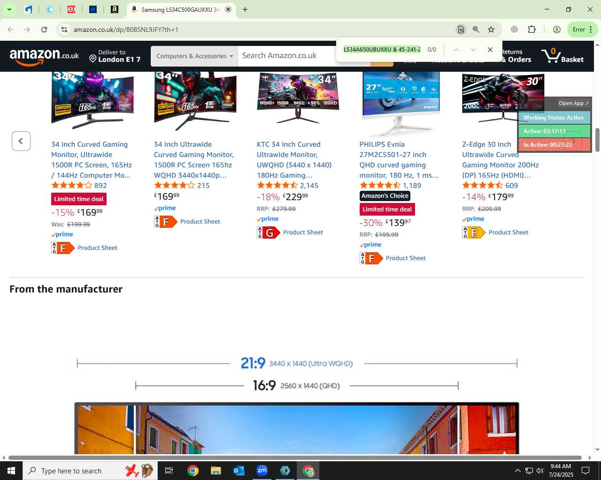Open Zoom from the taskbar
601x480 pixels.
click(262, 471)
